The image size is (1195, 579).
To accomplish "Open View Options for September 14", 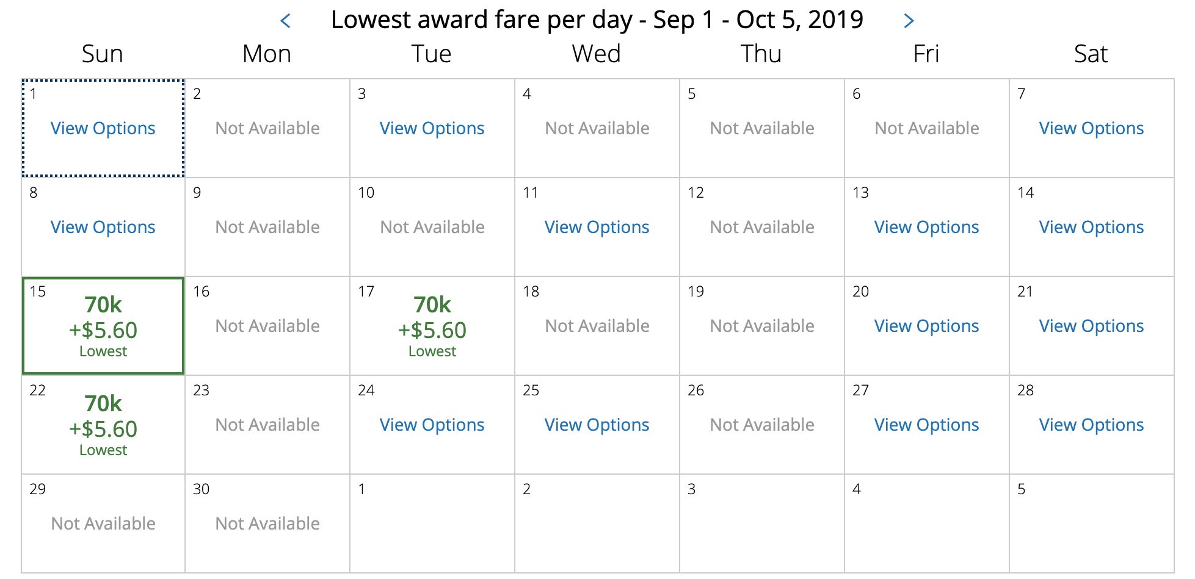I will click(x=1091, y=227).
